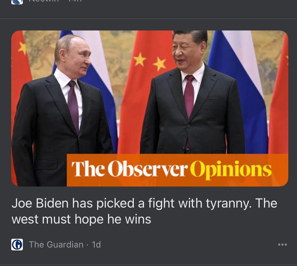Tap The Guardian logo icon
The image size is (297, 266).
pyautogui.click(x=17, y=245)
